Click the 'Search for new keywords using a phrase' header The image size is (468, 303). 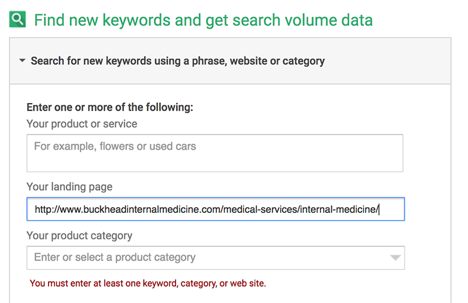(178, 61)
